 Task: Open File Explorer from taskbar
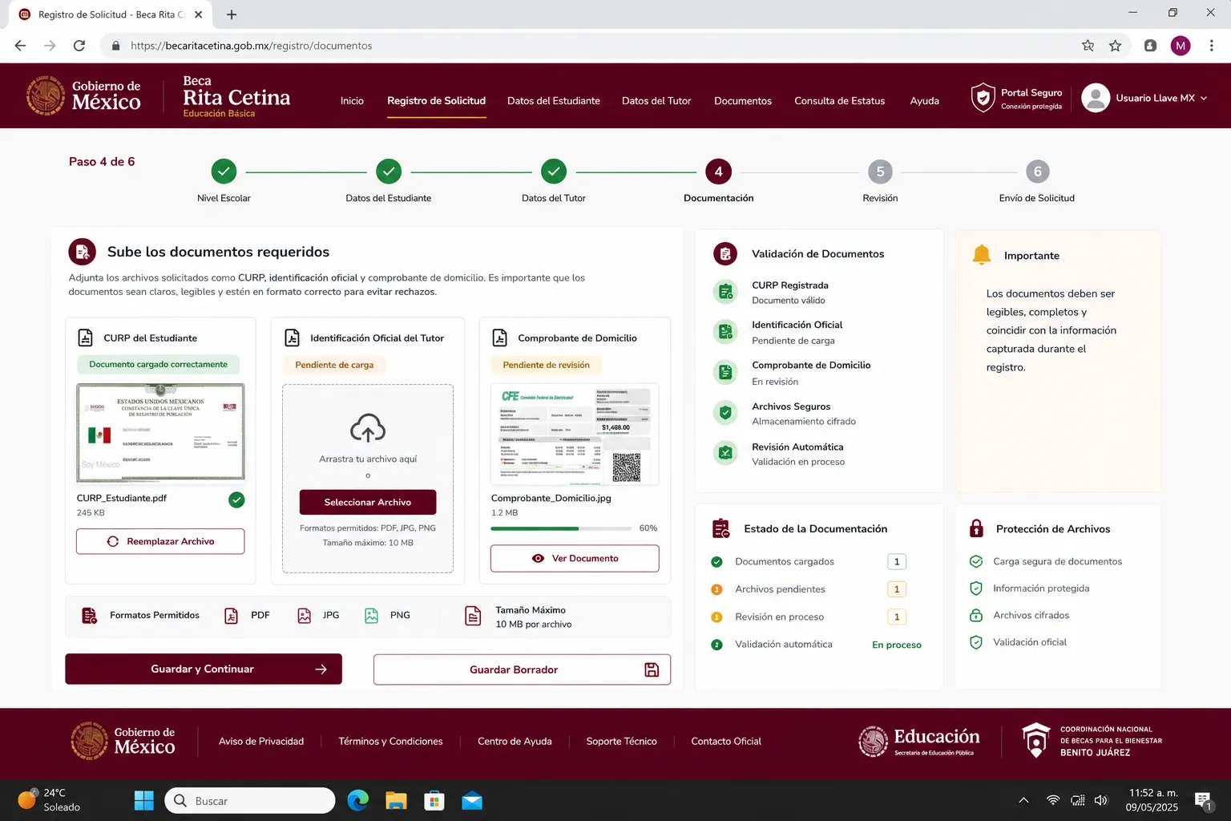point(396,800)
